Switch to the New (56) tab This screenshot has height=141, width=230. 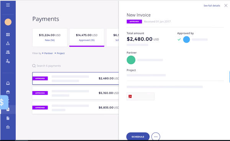pos(50,38)
